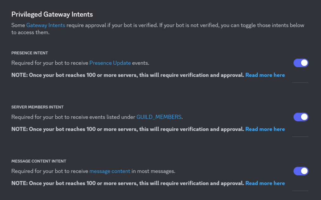
Task: Select the PRESENCE INTENT section label
Action: click(30, 53)
